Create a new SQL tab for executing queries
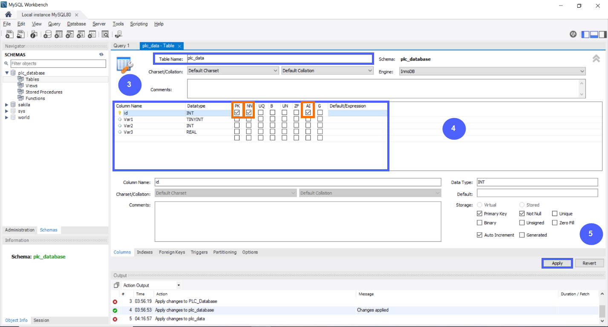Viewport: 608px width, 327px height. [9, 34]
